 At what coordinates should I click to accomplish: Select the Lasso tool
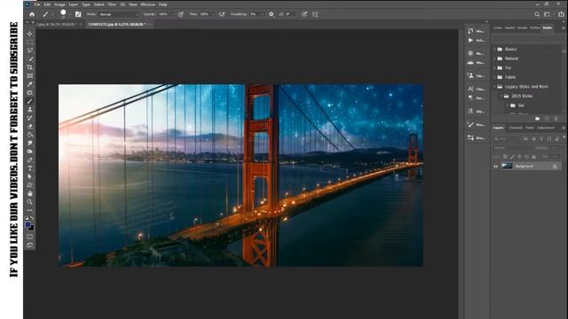tap(30, 51)
